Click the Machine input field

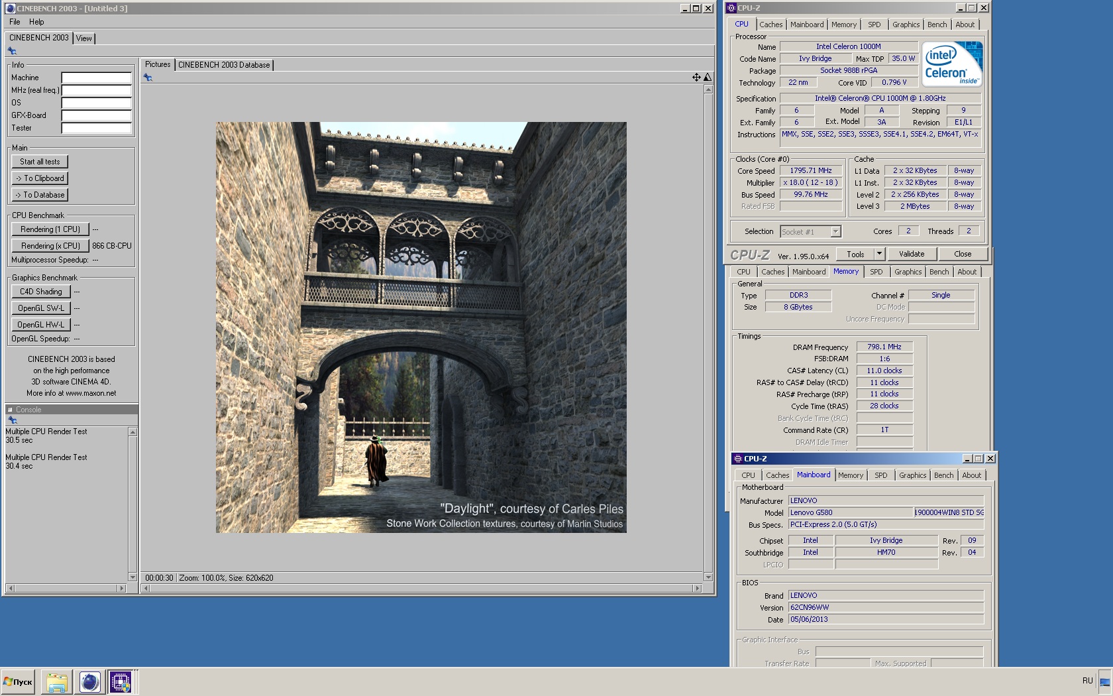coord(96,78)
